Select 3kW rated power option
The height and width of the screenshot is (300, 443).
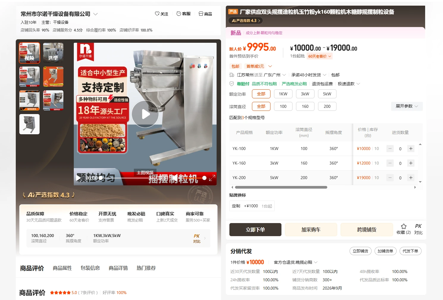(x=305, y=94)
